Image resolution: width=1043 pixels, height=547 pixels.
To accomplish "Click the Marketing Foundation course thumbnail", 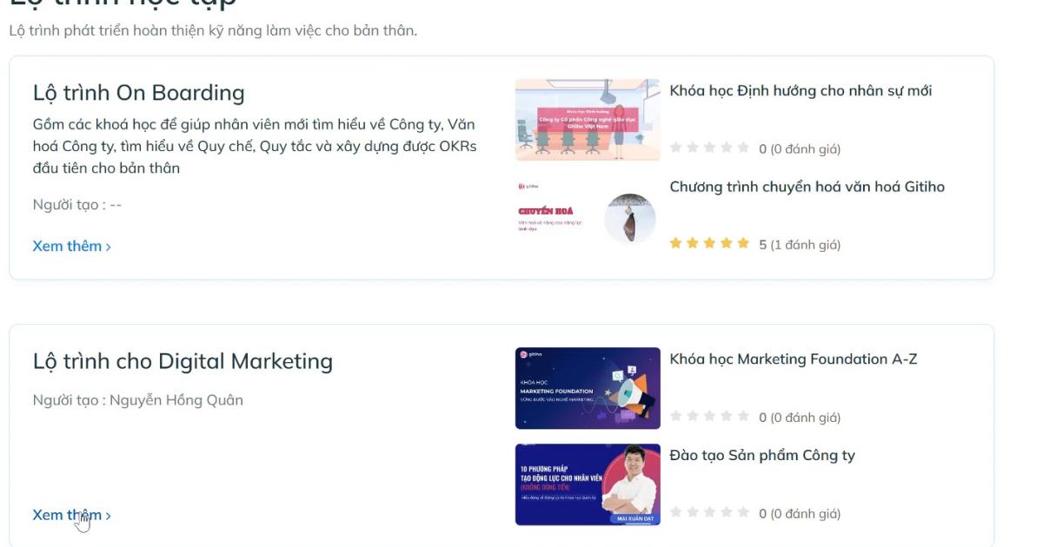I will pos(587,388).
